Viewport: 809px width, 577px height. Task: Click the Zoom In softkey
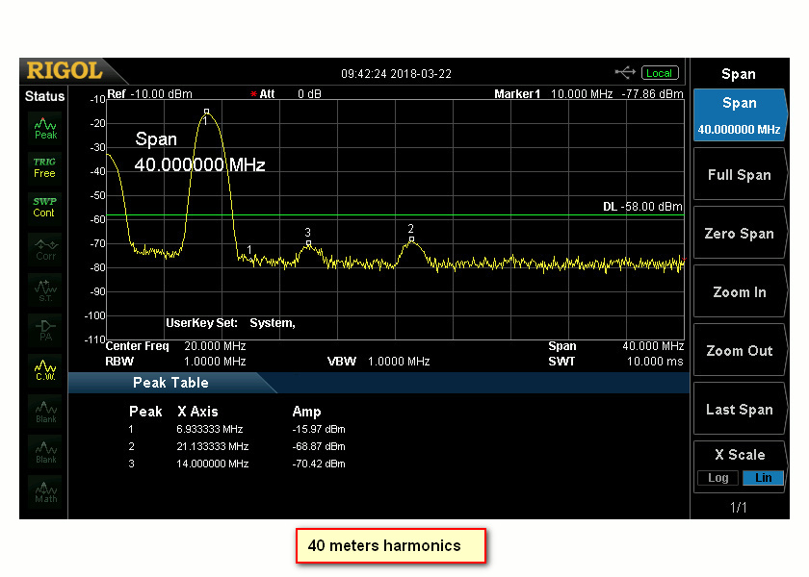[x=740, y=292]
